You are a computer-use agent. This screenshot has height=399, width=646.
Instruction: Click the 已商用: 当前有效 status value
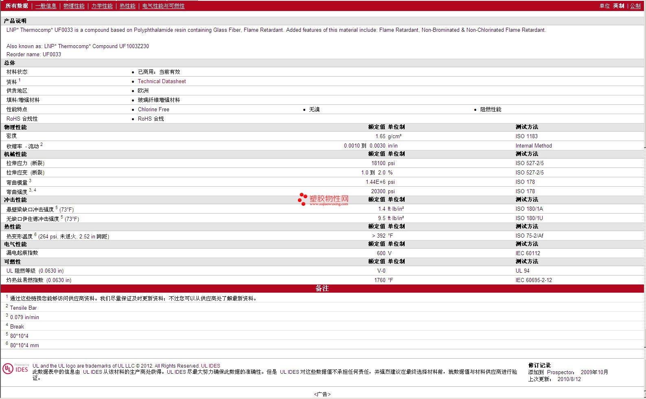pyautogui.click(x=159, y=72)
